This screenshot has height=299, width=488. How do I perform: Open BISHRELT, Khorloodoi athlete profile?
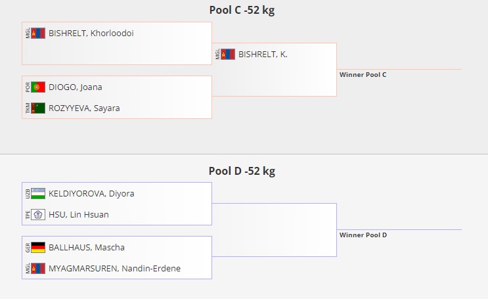click(x=91, y=33)
